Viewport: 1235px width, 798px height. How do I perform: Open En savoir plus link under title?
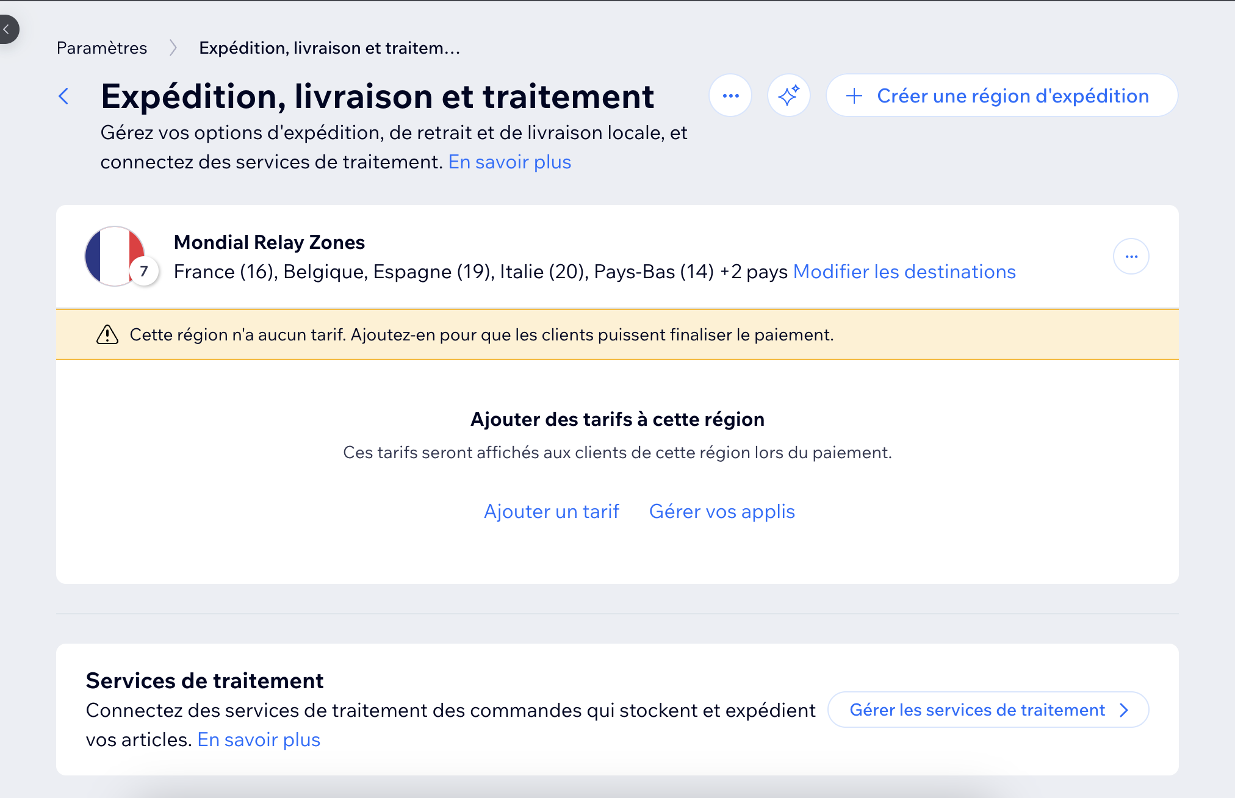pyautogui.click(x=509, y=162)
